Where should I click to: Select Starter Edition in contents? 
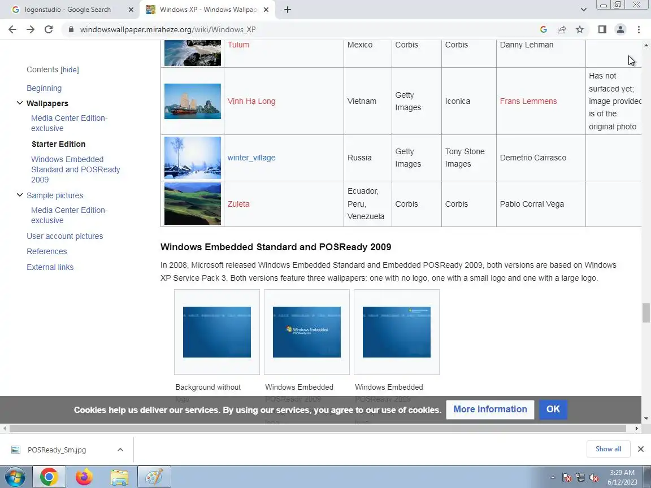59,144
